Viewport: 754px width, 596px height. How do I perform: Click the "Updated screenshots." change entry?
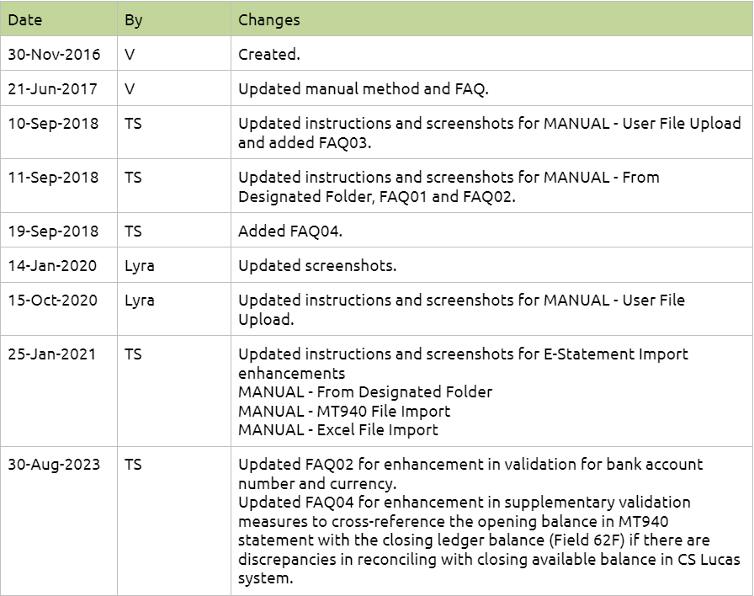point(317,266)
